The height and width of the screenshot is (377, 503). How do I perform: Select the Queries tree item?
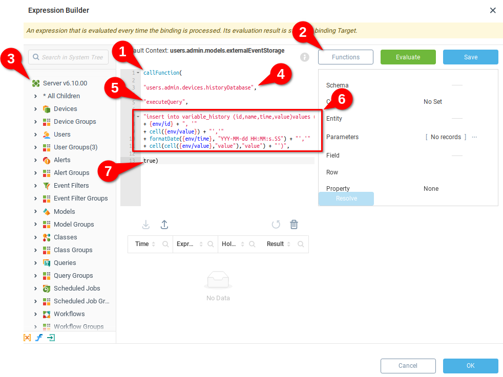pos(65,263)
